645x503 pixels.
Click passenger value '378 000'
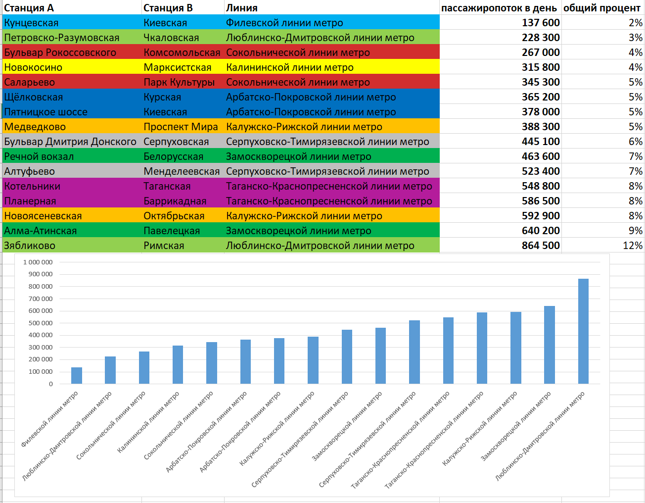[500, 111]
